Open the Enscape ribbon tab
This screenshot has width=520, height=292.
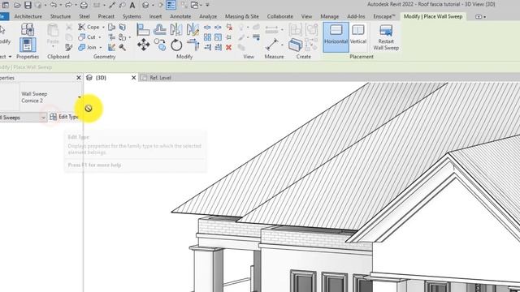384,16
